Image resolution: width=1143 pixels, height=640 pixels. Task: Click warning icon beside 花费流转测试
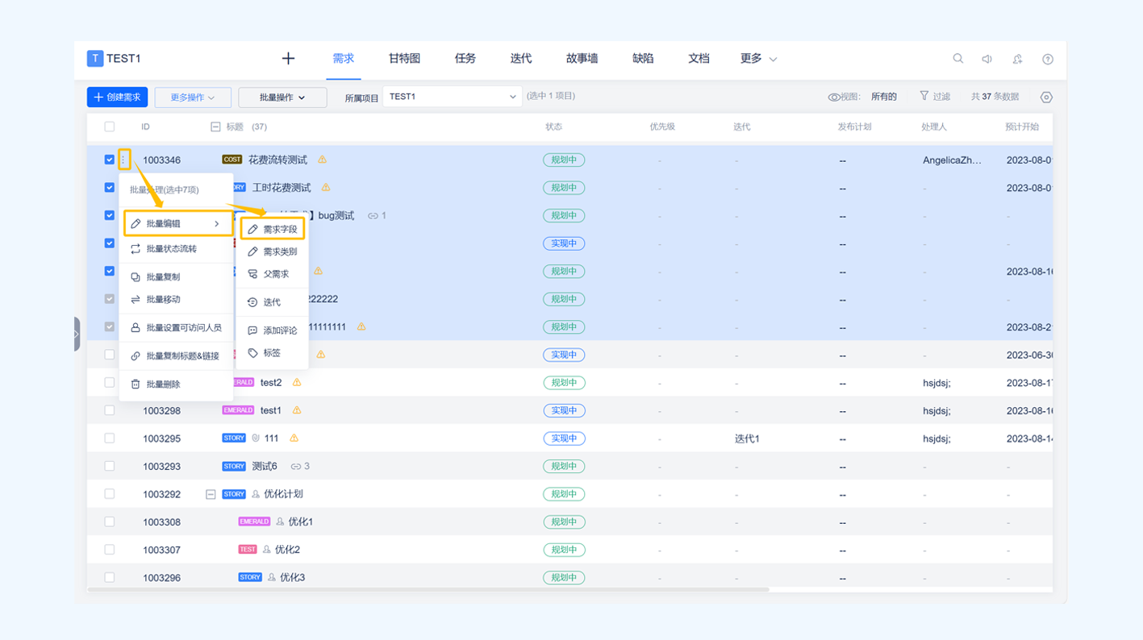322,160
